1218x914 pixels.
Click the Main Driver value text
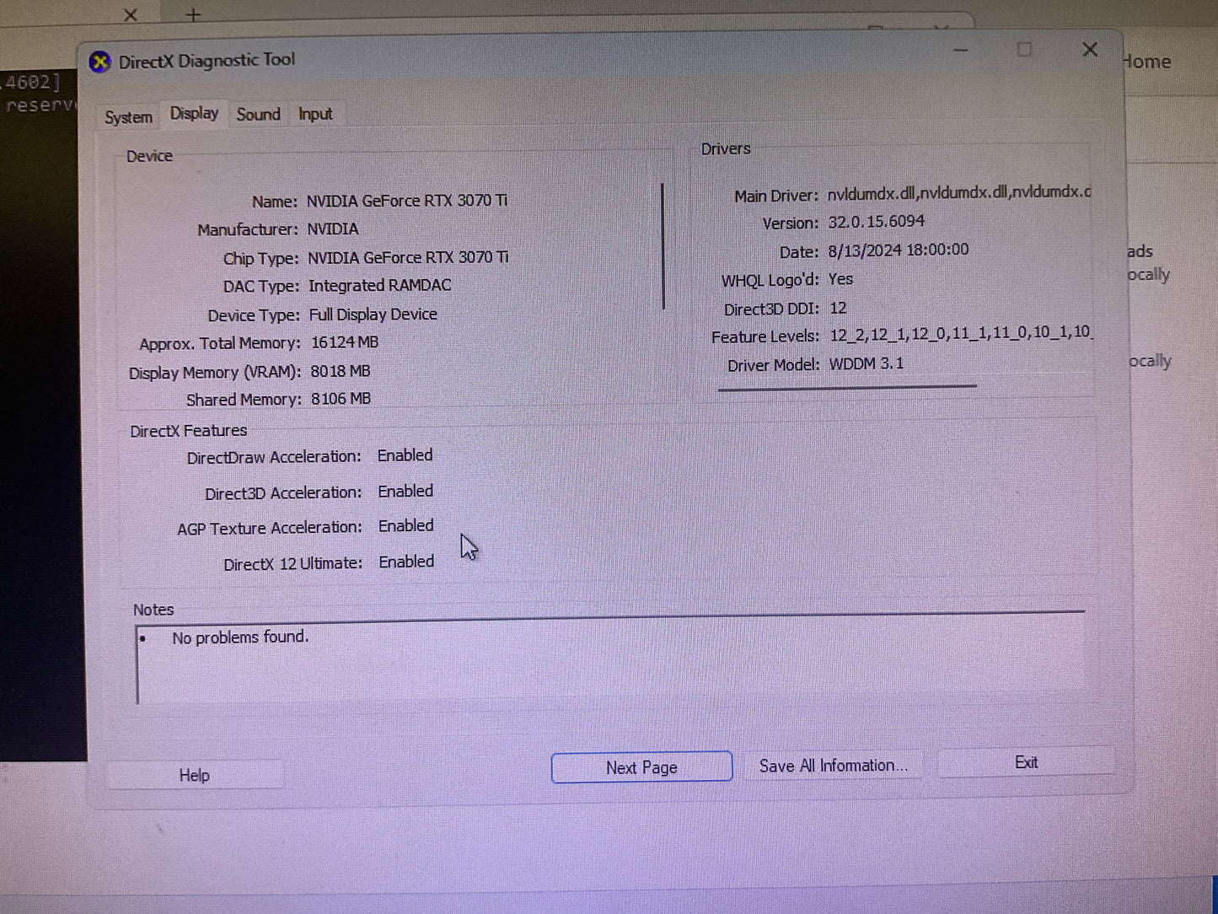(x=958, y=193)
